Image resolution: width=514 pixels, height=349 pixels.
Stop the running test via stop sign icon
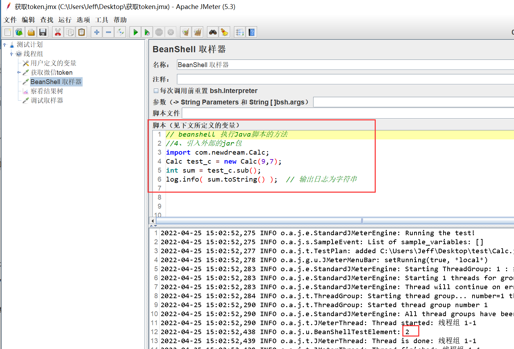pyautogui.click(x=159, y=32)
